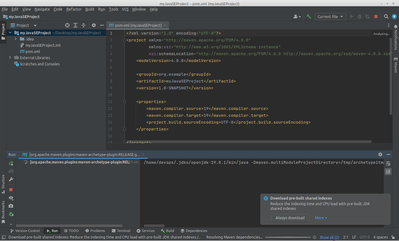Toggle the Structure side tool window
Screen dimensions: 399x241
point(3,184)
